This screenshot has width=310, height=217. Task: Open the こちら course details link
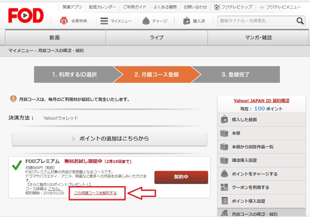pyautogui.click(x=55, y=189)
